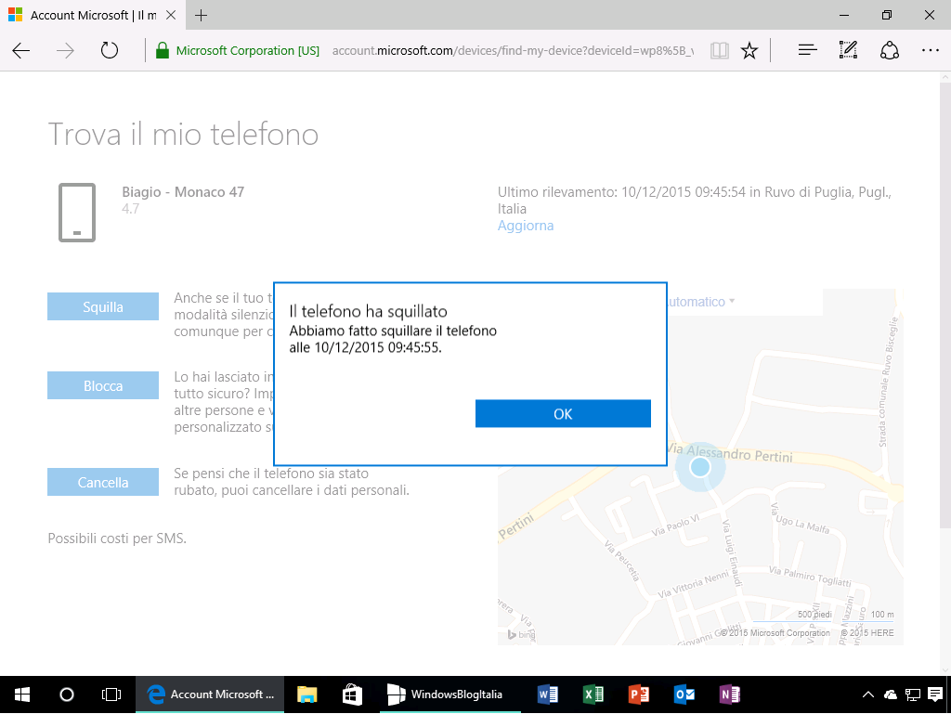The width and height of the screenshot is (951, 727).
Task: Launch PowerPoint from the taskbar
Action: (639, 695)
